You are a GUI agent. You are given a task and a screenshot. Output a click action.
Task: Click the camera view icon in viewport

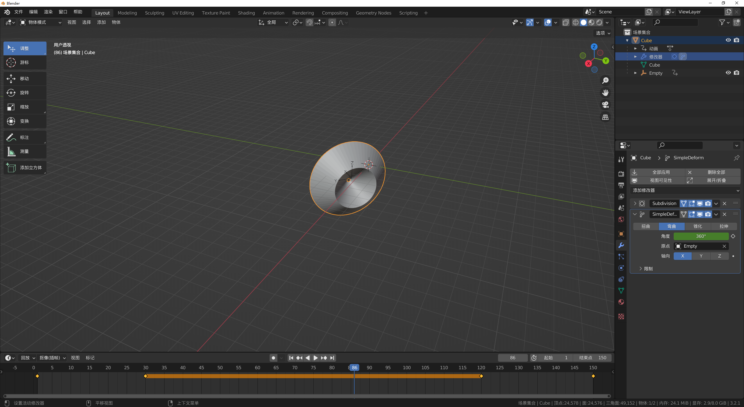(x=605, y=105)
